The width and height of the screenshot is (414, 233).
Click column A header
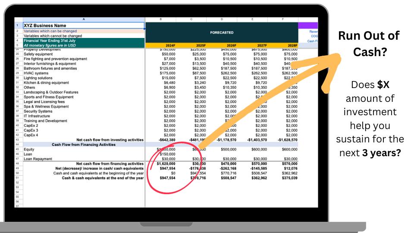(x=83, y=19)
